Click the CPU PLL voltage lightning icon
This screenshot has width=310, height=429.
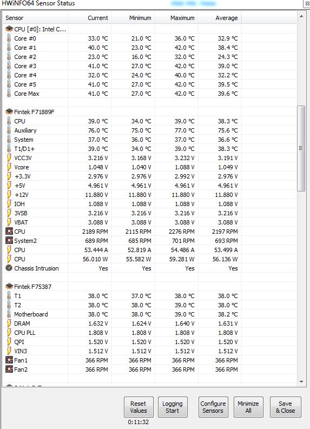[9, 332]
